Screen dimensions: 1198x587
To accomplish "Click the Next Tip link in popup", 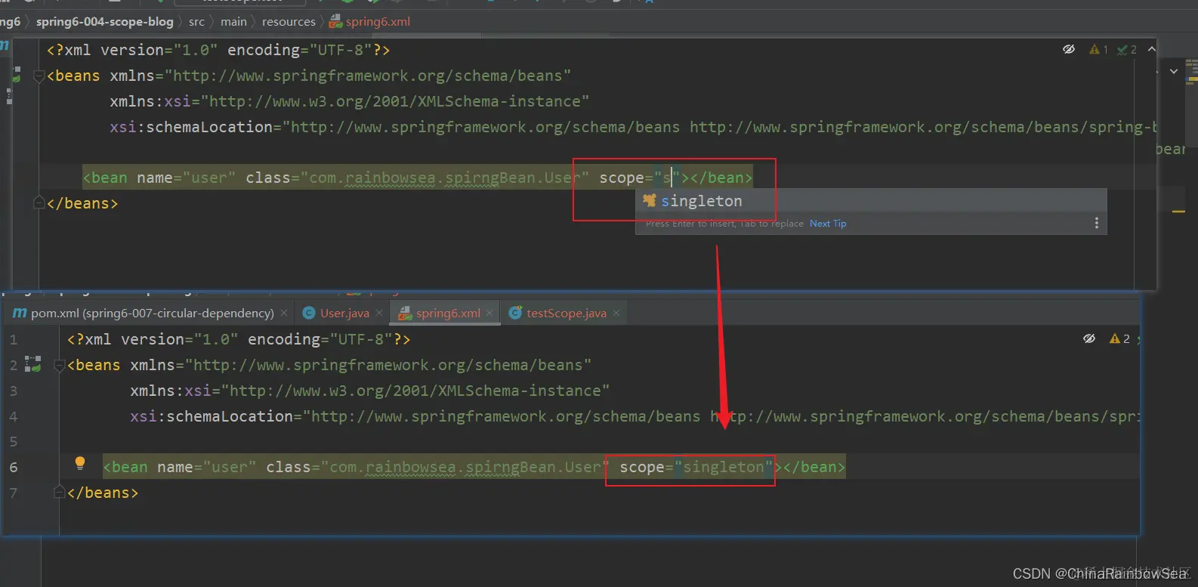I will 828,224.
